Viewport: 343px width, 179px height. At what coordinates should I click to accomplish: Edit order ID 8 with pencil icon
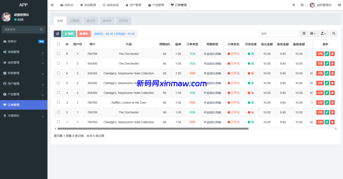pyautogui.click(x=327, y=54)
